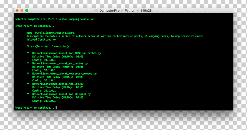Click the asterisk bullet beside smb_probes script
Screen dimensions: 247x130
click(28, 63)
